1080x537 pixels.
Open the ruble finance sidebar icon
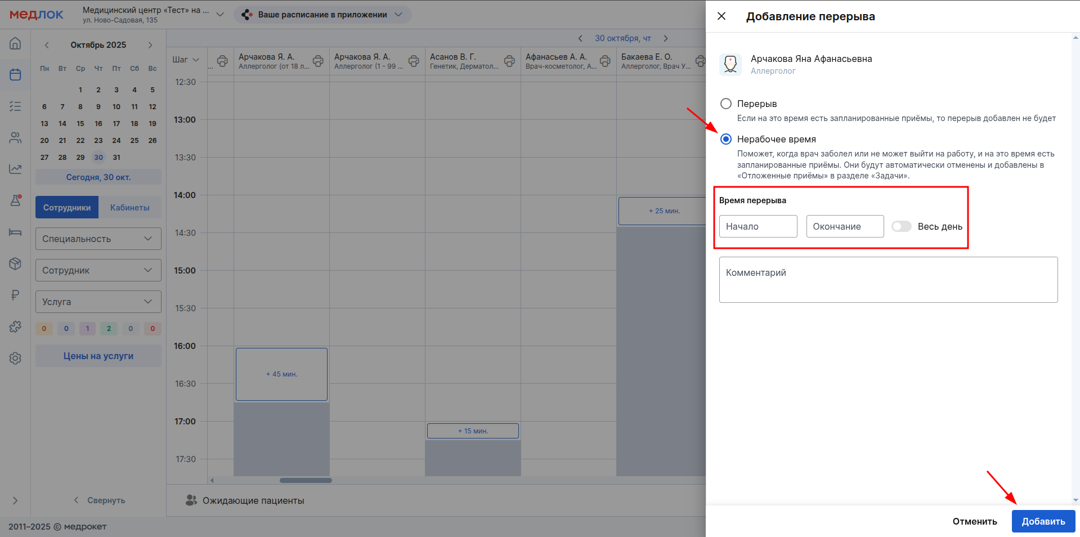[15, 295]
